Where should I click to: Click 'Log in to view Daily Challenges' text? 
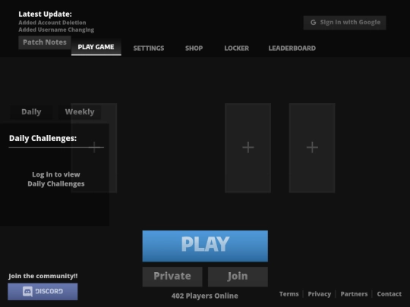(56, 179)
